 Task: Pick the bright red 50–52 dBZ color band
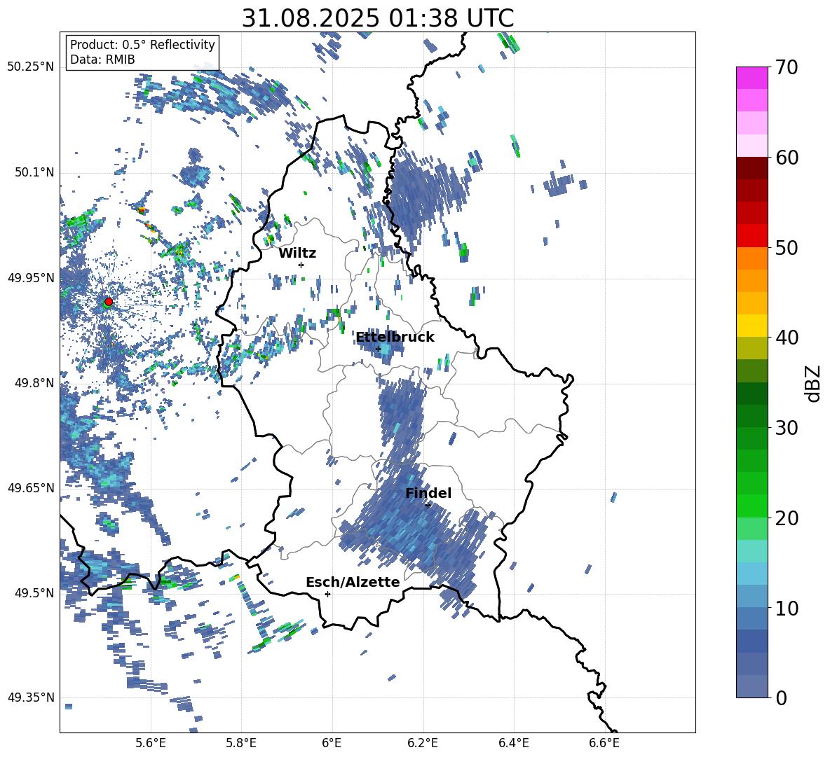click(x=752, y=236)
